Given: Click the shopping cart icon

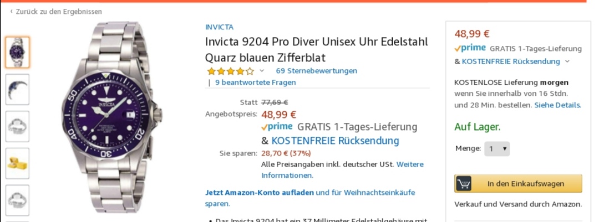Looking at the screenshot, I should coord(464,183).
